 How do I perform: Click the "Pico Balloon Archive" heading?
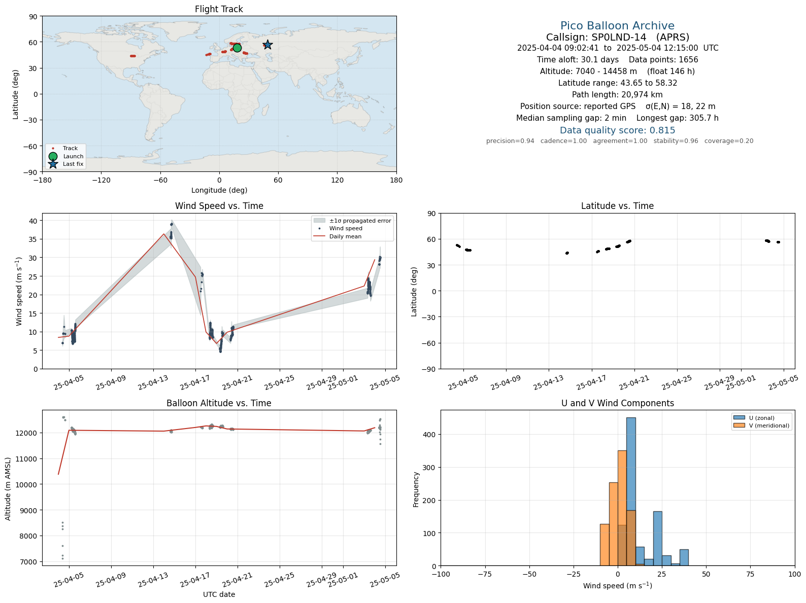[617, 26]
